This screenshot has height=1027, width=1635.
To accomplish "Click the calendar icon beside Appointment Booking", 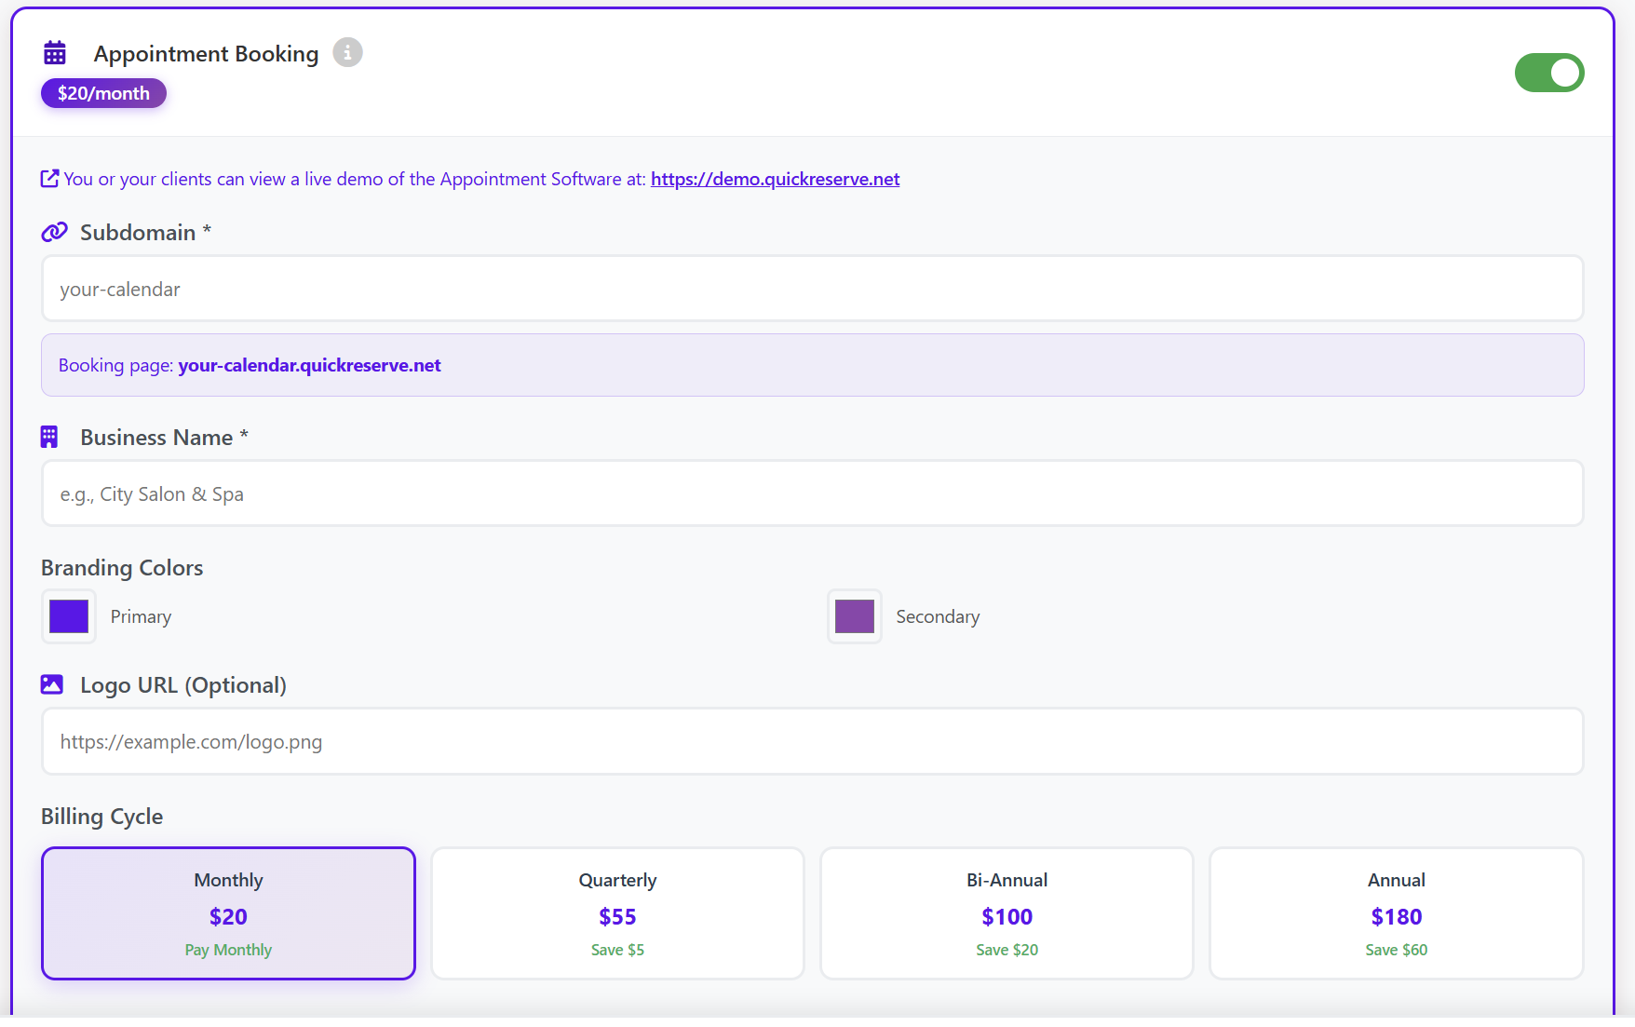I will pos(55,53).
